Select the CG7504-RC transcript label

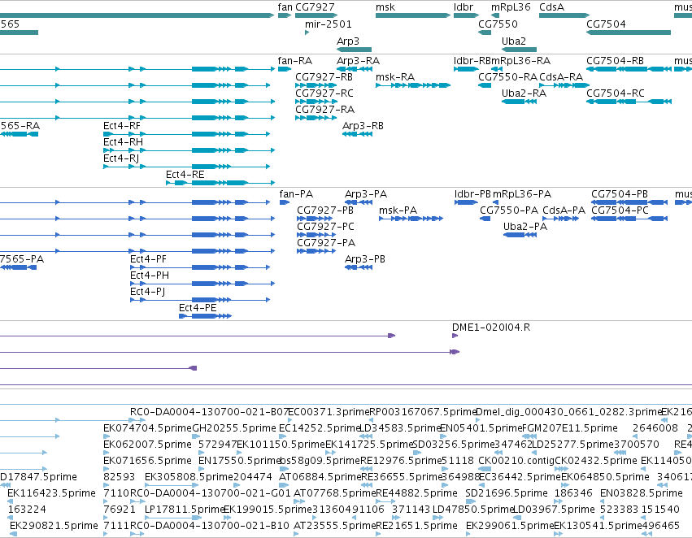pyautogui.click(x=616, y=93)
